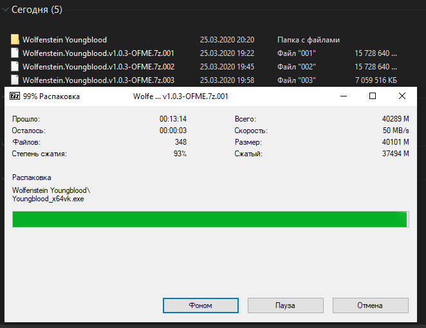Click the green extraction progress bar
The image size is (426, 328).
210,219
